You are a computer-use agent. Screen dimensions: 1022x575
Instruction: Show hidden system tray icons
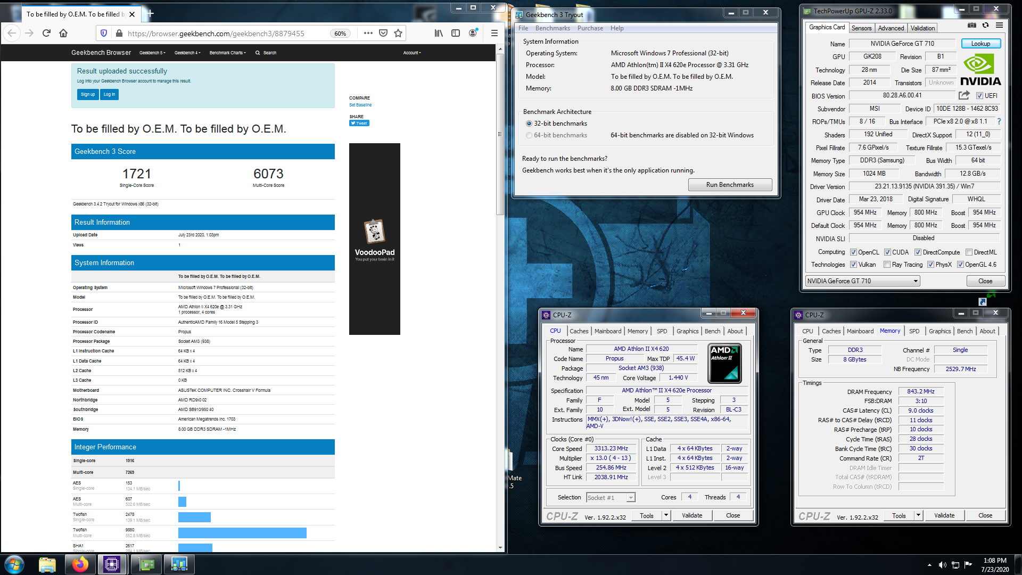pyautogui.click(x=929, y=565)
